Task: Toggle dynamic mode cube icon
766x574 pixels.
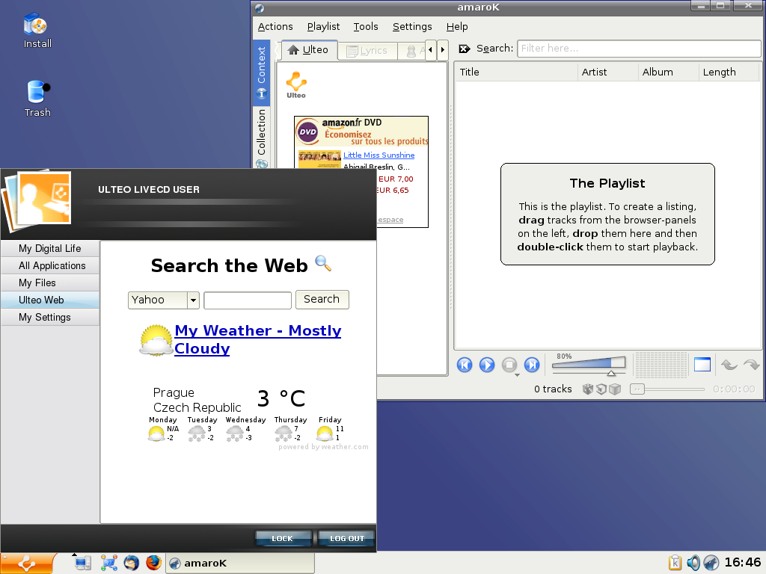Action: tap(615, 389)
